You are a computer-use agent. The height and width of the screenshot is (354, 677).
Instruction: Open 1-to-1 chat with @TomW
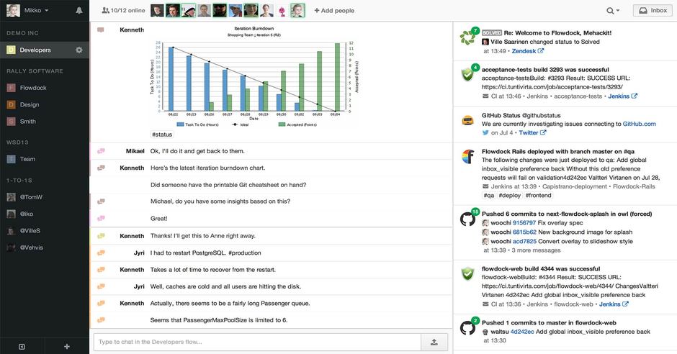coord(31,197)
